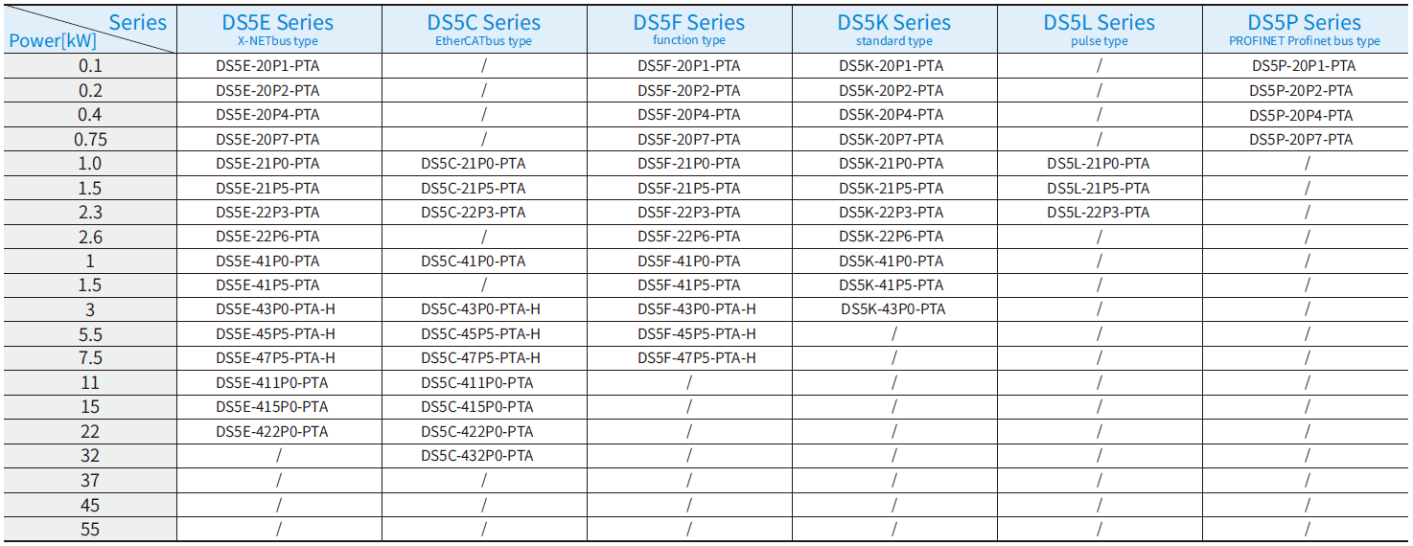Select model DS5C-21P0-PTA
The image size is (1413, 546).
click(x=473, y=164)
